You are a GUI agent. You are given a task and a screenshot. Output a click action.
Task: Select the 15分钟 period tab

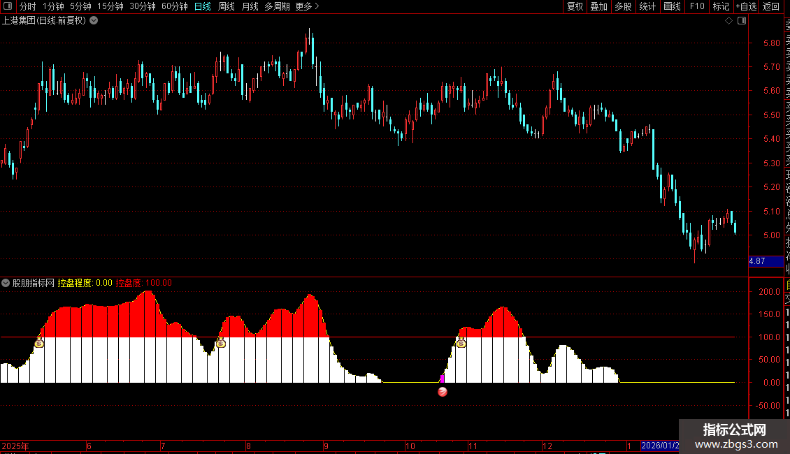110,6
